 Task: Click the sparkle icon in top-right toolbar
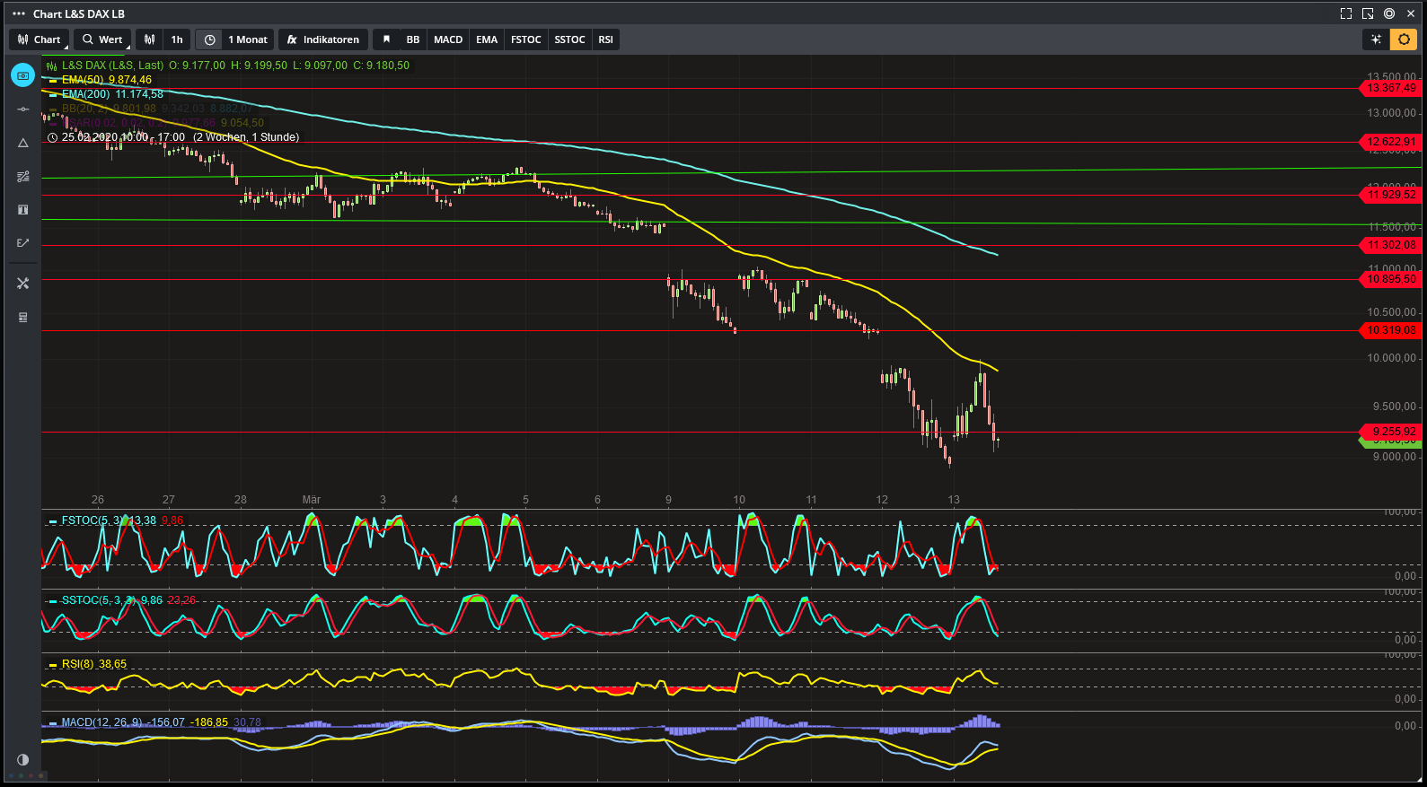point(1375,39)
